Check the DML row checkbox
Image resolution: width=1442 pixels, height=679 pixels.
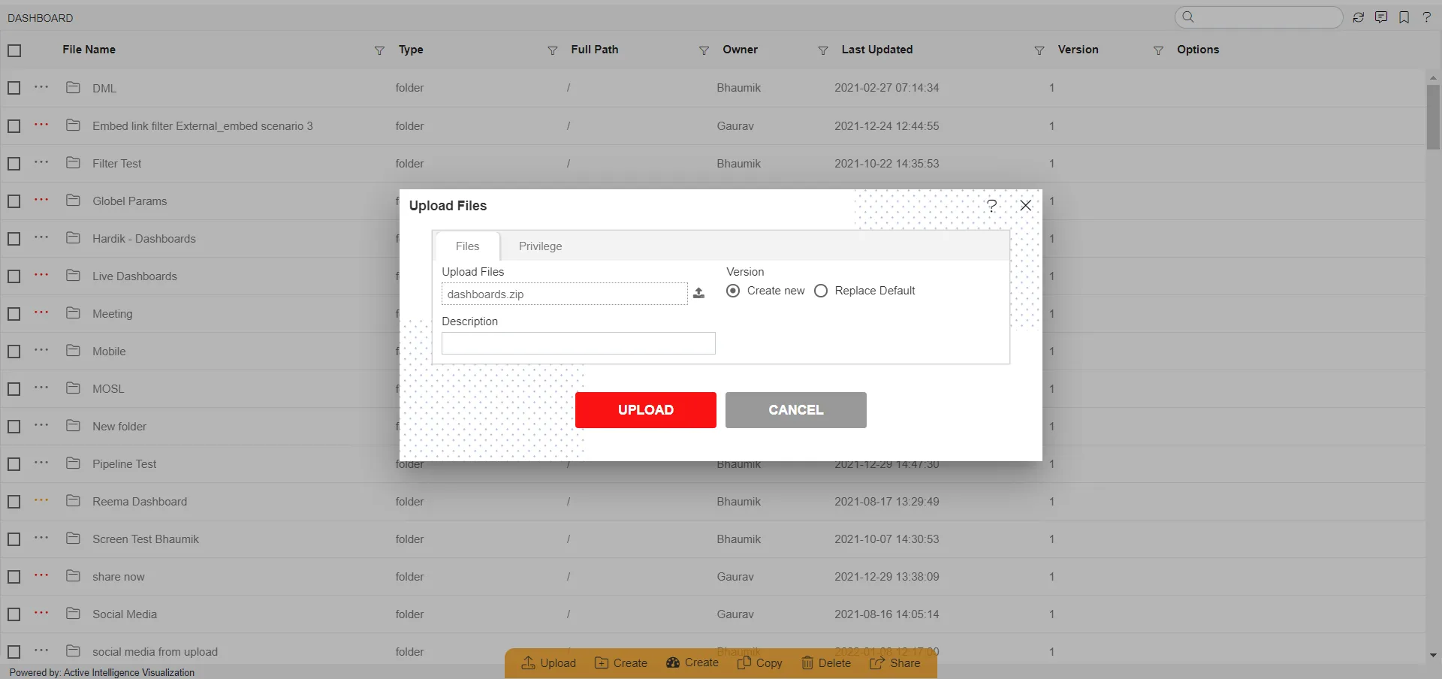(14, 88)
